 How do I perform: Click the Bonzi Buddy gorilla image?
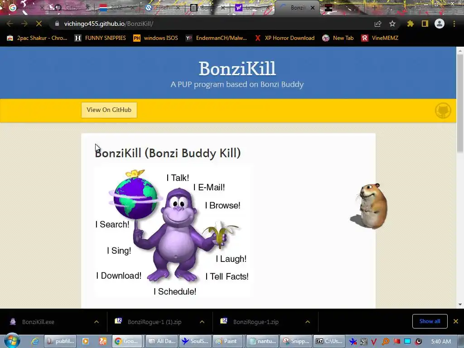[x=174, y=232]
